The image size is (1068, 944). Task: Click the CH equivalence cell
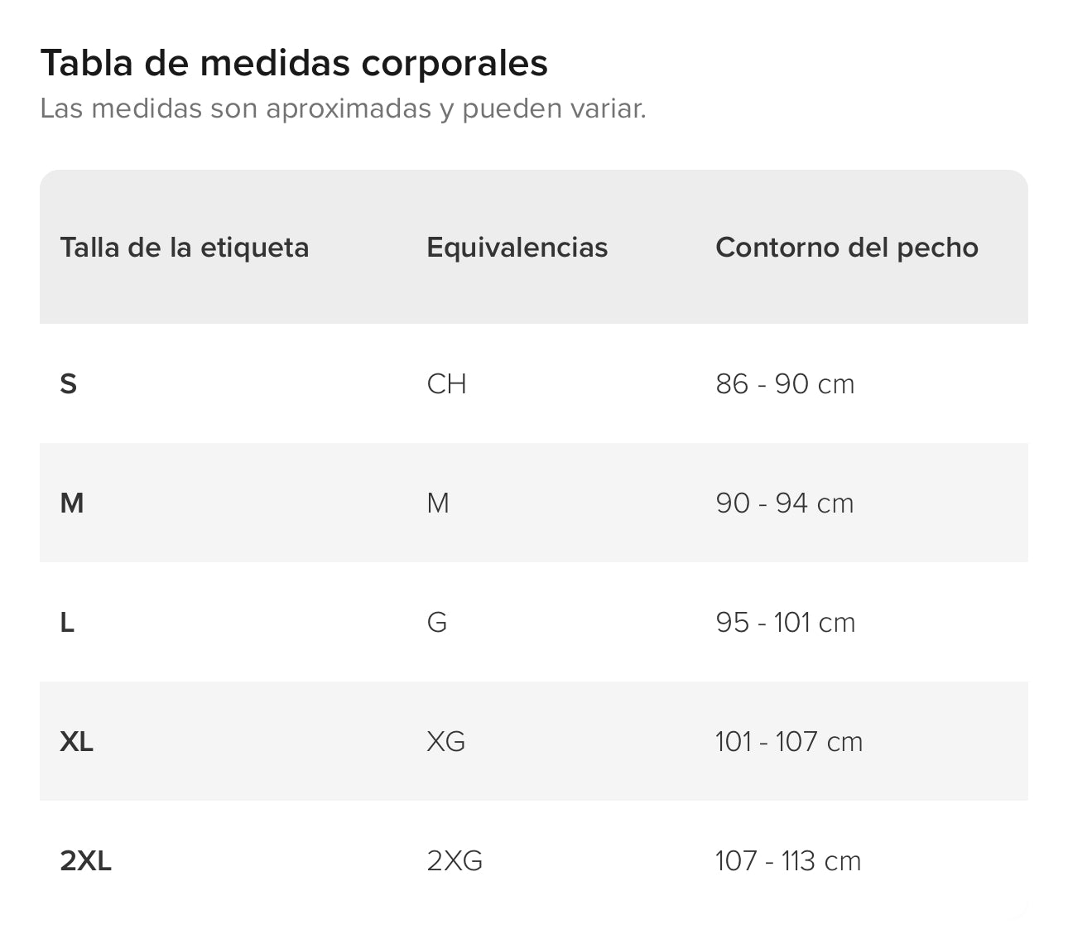coord(446,384)
